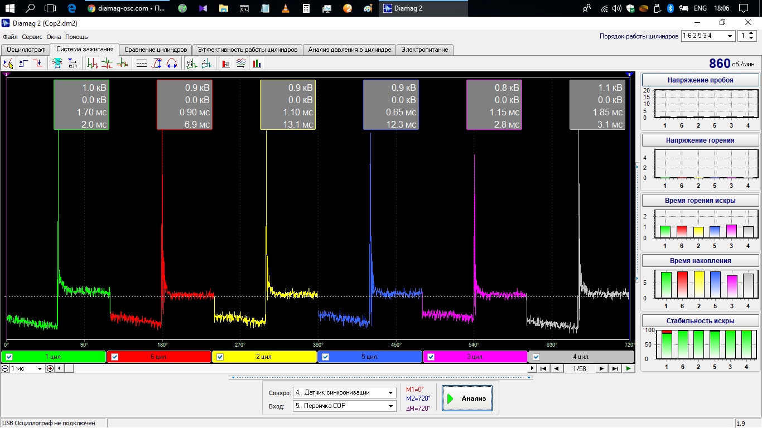This screenshot has width=762, height=428.
Task: Select the green-red stacked waveforms icon
Action: point(107,63)
